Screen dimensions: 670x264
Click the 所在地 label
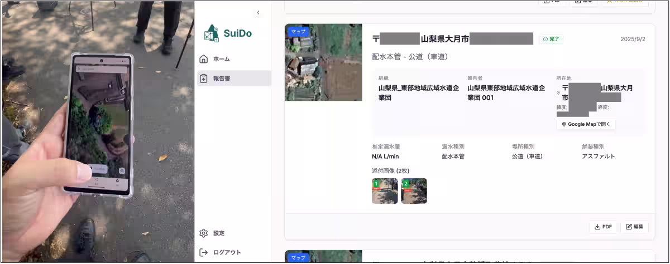(x=564, y=79)
